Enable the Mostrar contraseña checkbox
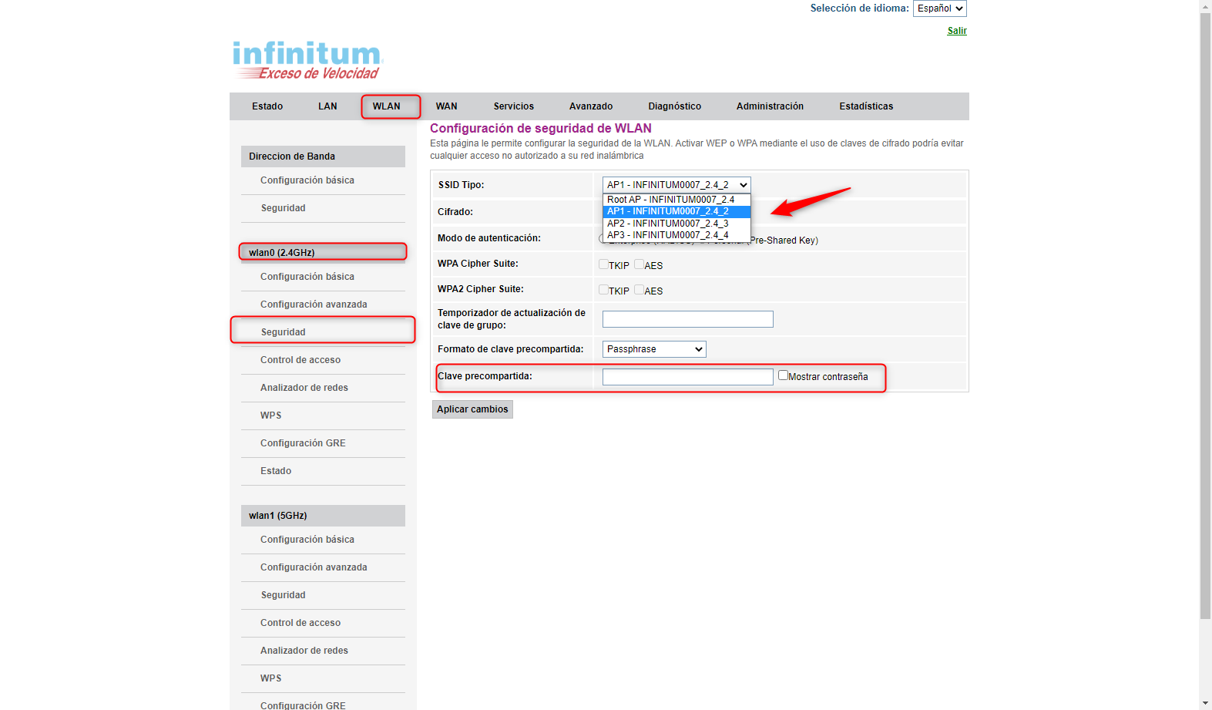Image resolution: width=1212 pixels, height=710 pixels. click(x=783, y=375)
